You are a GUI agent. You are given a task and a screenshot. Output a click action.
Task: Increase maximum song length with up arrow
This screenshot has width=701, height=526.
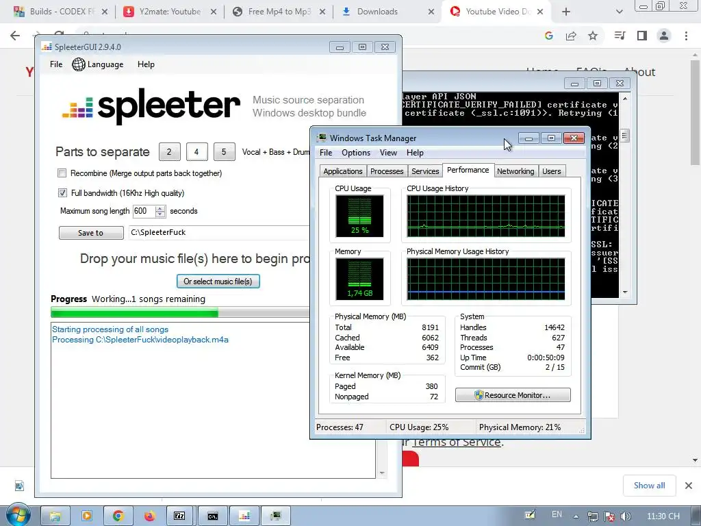pyautogui.click(x=160, y=208)
